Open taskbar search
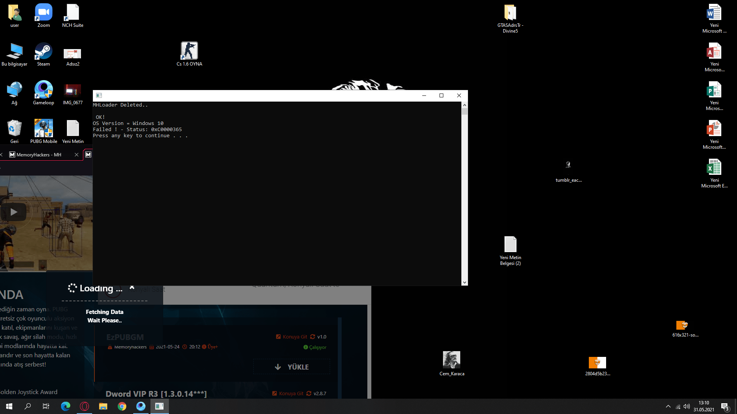This screenshot has width=737, height=414. tap(28, 406)
